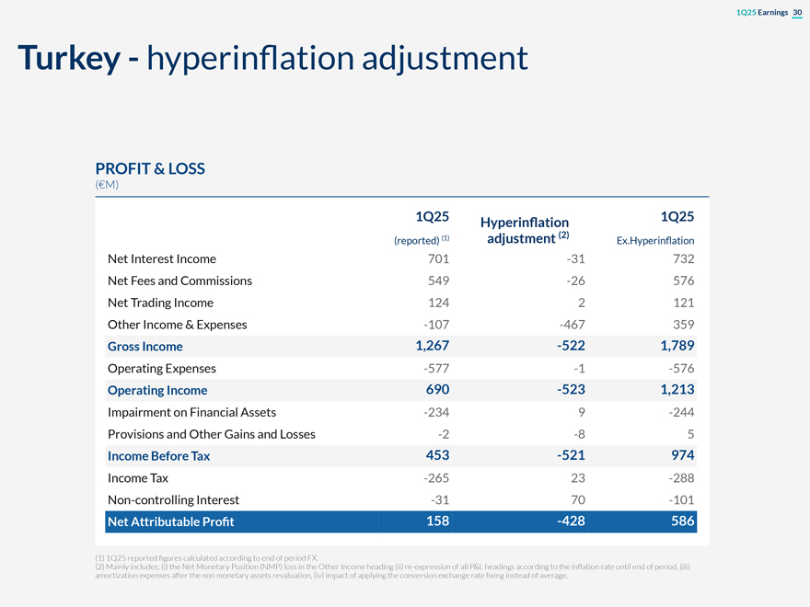Select the 'PROFIT & LOSS' heading
Screen dimensions: 810x607
(150, 168)
